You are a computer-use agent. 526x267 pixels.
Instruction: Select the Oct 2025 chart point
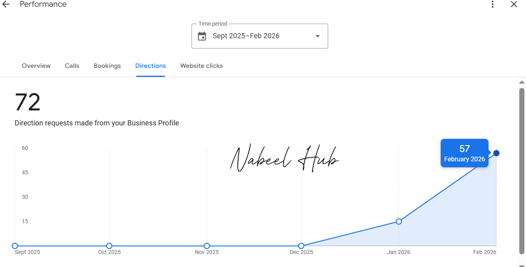109,246
